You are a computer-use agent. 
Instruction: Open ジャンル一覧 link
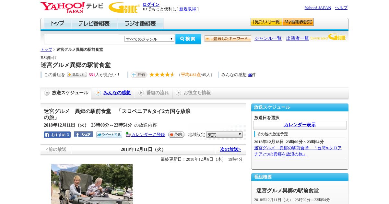268,38
